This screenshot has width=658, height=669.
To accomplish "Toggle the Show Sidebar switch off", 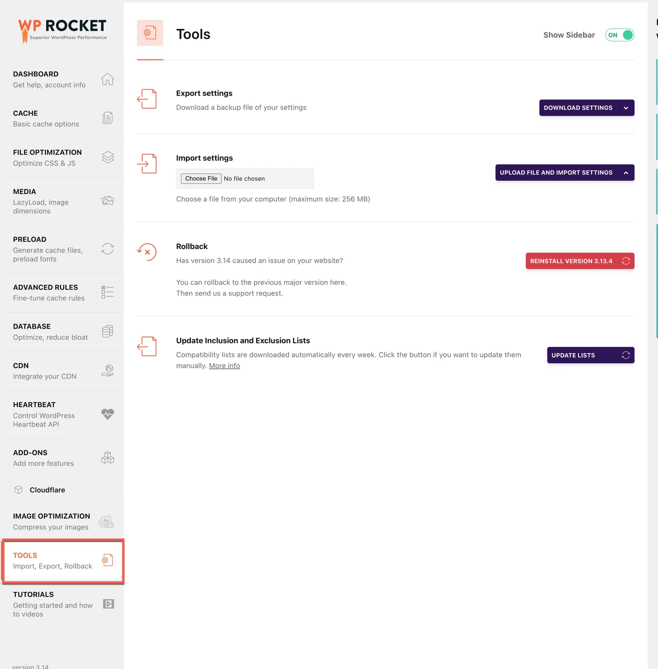I will click(620, 35).
